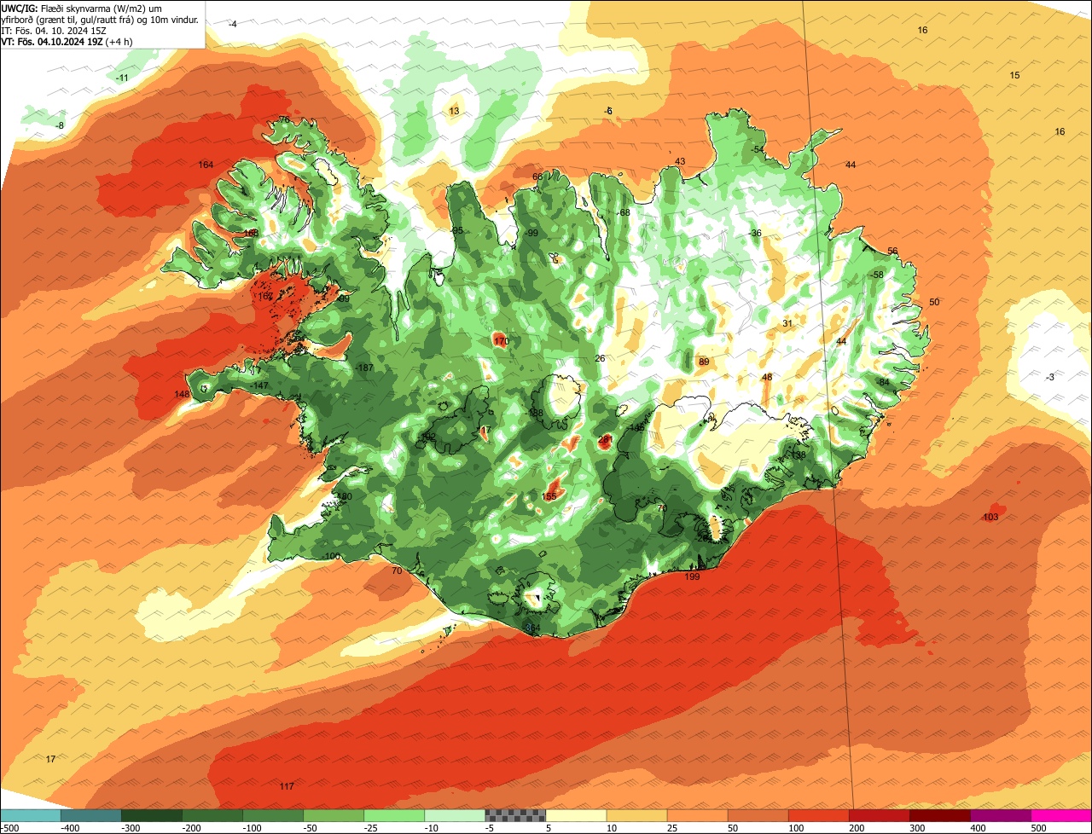The image size is (1092, 834).
Task: Click the map value -58
Action: click(x=876, y=275)
